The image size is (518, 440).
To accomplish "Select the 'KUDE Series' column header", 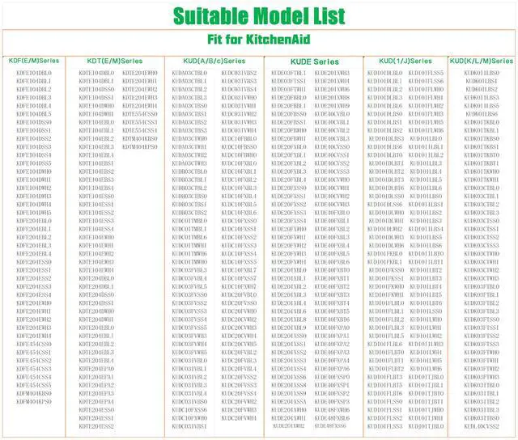I will click(x=315, y=61).
